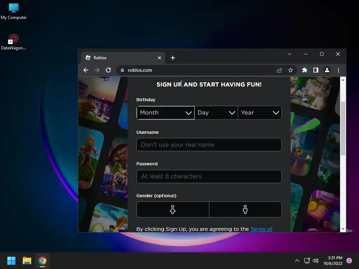Click the page vertical scrollbar

(343, 128)
